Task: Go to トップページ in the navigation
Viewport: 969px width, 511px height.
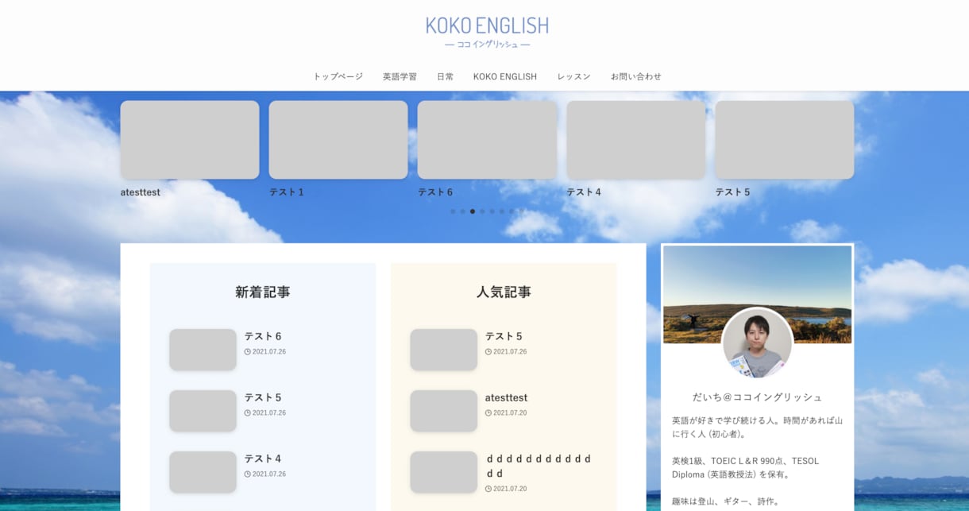Action: (x=338, y=76)
